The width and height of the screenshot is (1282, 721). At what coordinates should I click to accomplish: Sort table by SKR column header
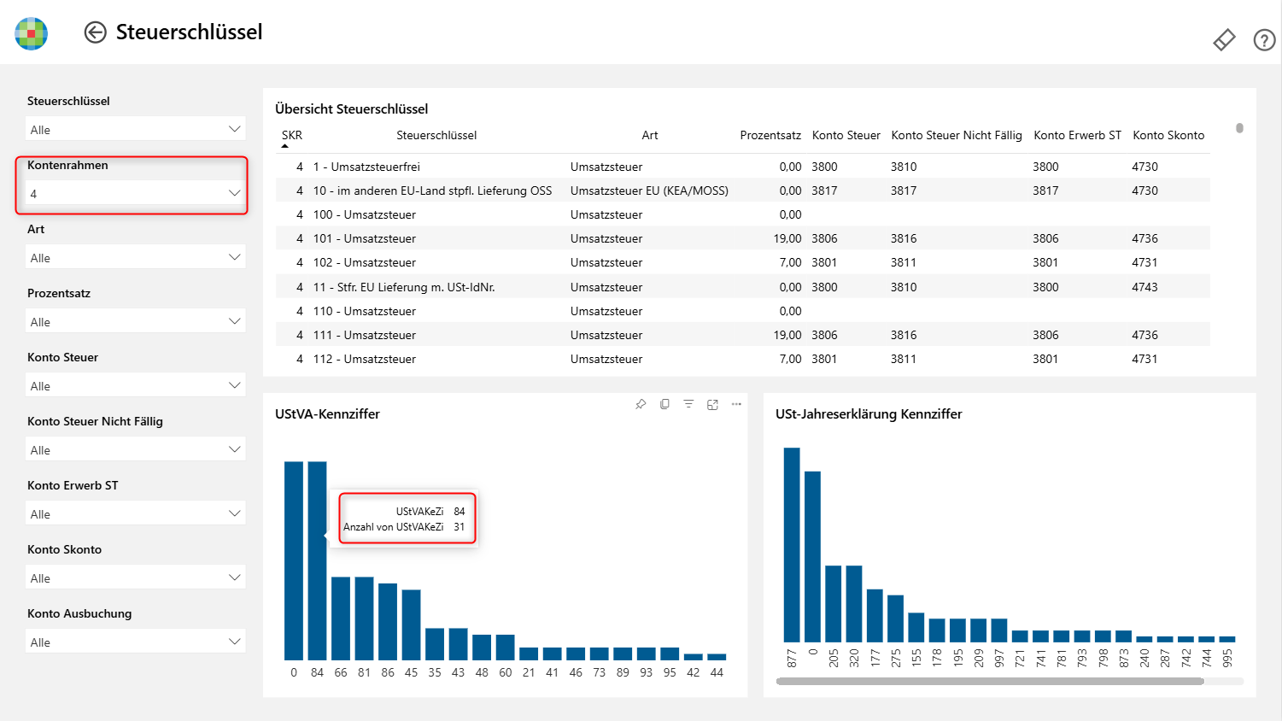tap(292, 135)
